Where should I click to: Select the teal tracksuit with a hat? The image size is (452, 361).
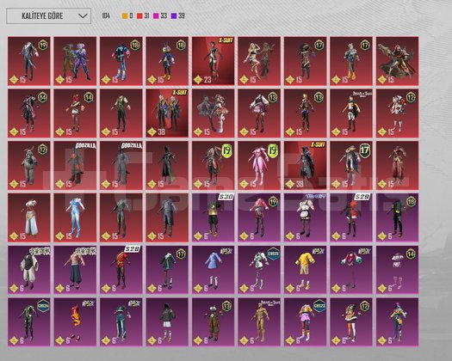pyautogui.click(x=121, y=322)
